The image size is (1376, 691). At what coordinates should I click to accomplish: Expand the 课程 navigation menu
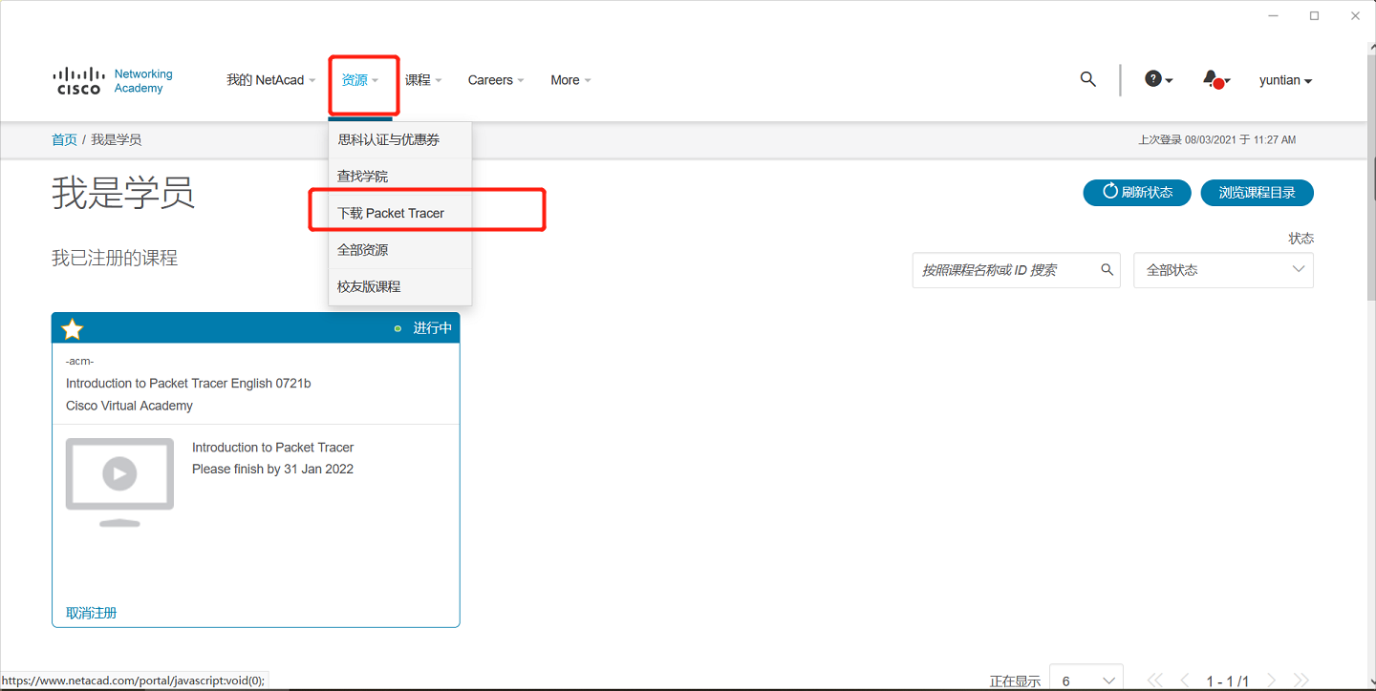tap(423, 80)
